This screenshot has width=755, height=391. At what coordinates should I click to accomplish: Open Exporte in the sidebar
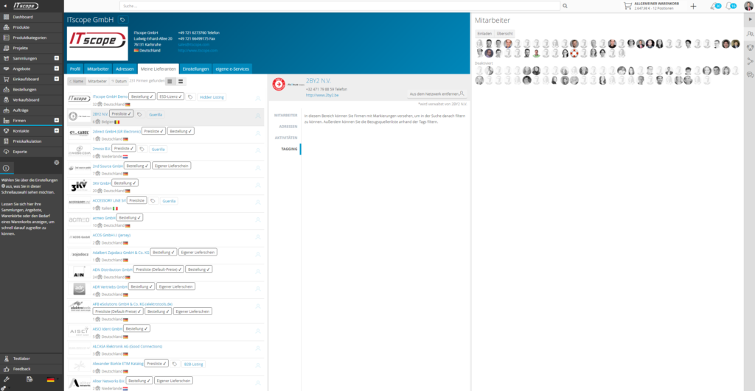(31, 152)
